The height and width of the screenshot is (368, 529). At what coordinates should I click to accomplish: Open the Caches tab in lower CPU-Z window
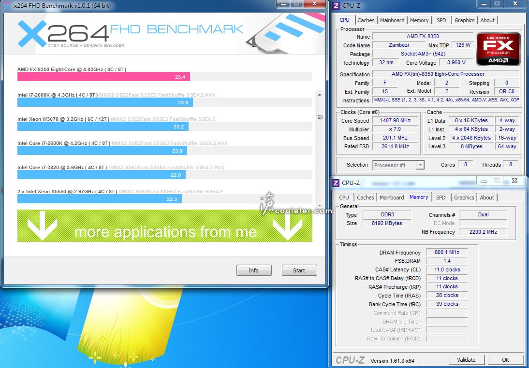click(x=366, y=198)
